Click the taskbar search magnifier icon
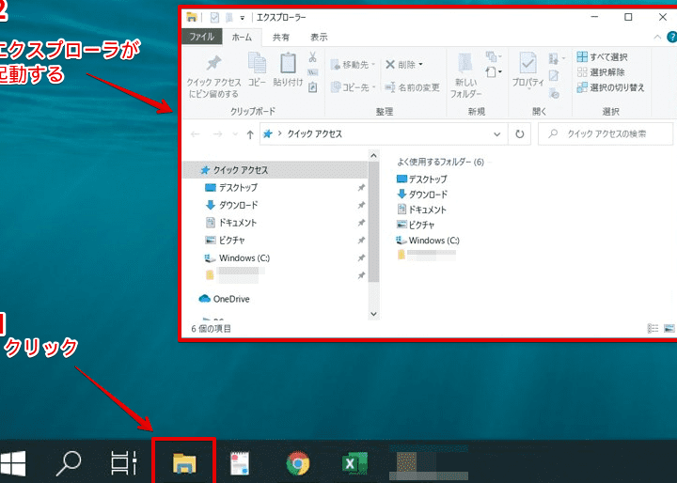This screenshot has width=677, height=483. click(70, 462)
